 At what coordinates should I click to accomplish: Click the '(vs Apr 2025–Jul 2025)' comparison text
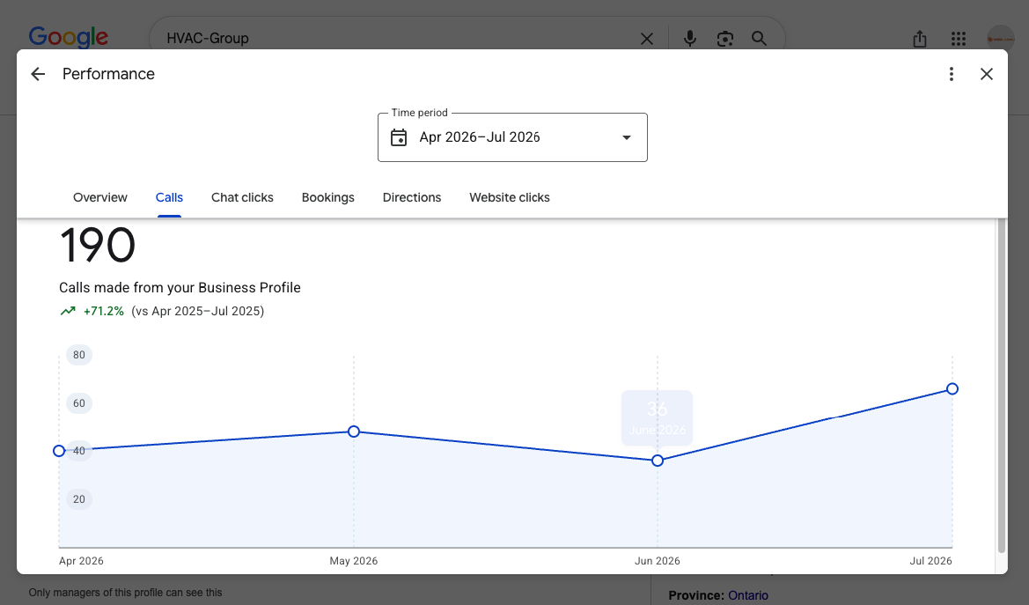point(197,312)
